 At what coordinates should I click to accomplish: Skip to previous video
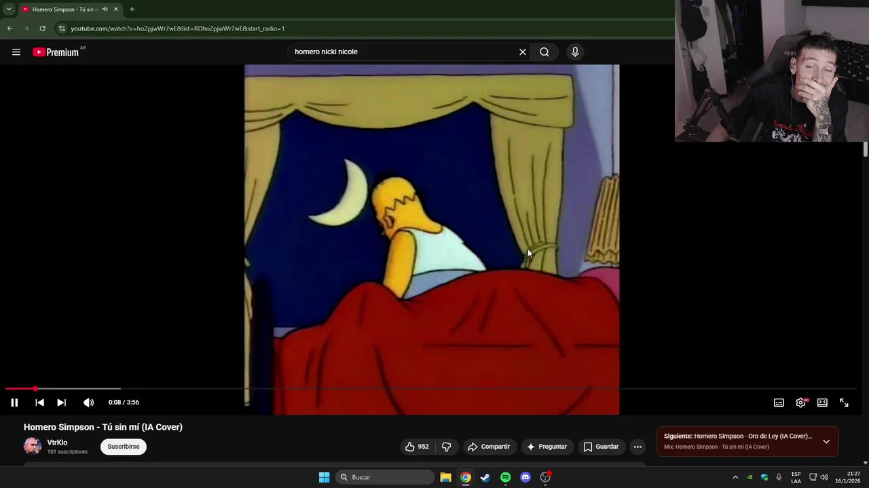tap(39, 403)
